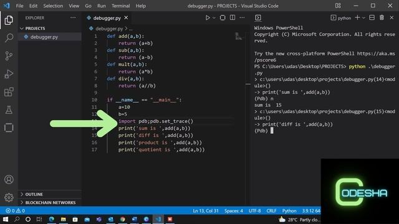Screen dimensions: 399x224
Task: Open the Run menu
Action: [101, 6]
